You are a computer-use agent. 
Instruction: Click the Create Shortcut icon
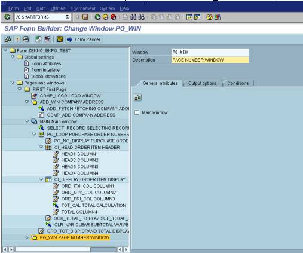click(197, 17)
